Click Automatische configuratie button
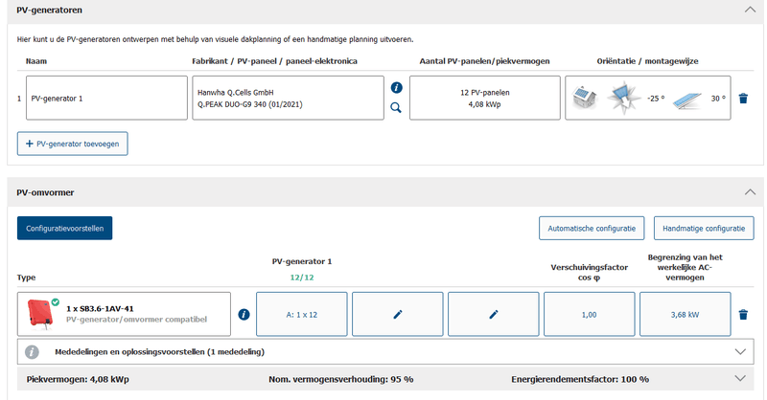 (x=592, y=228)
